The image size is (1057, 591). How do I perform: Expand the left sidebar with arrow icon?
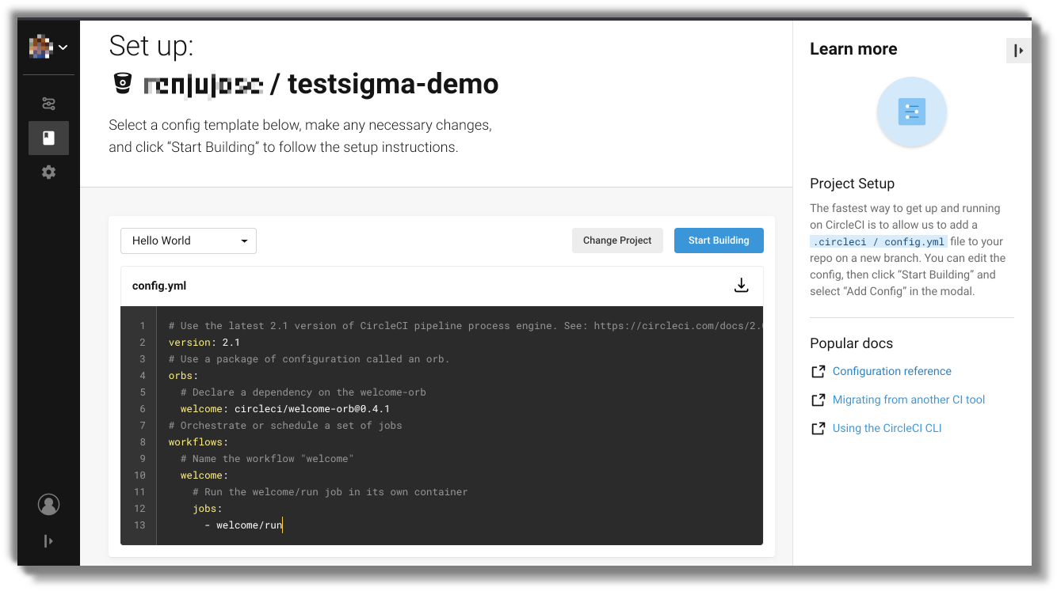point(48,541)
